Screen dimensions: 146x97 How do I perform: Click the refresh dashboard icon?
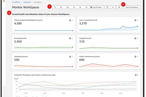107,7
